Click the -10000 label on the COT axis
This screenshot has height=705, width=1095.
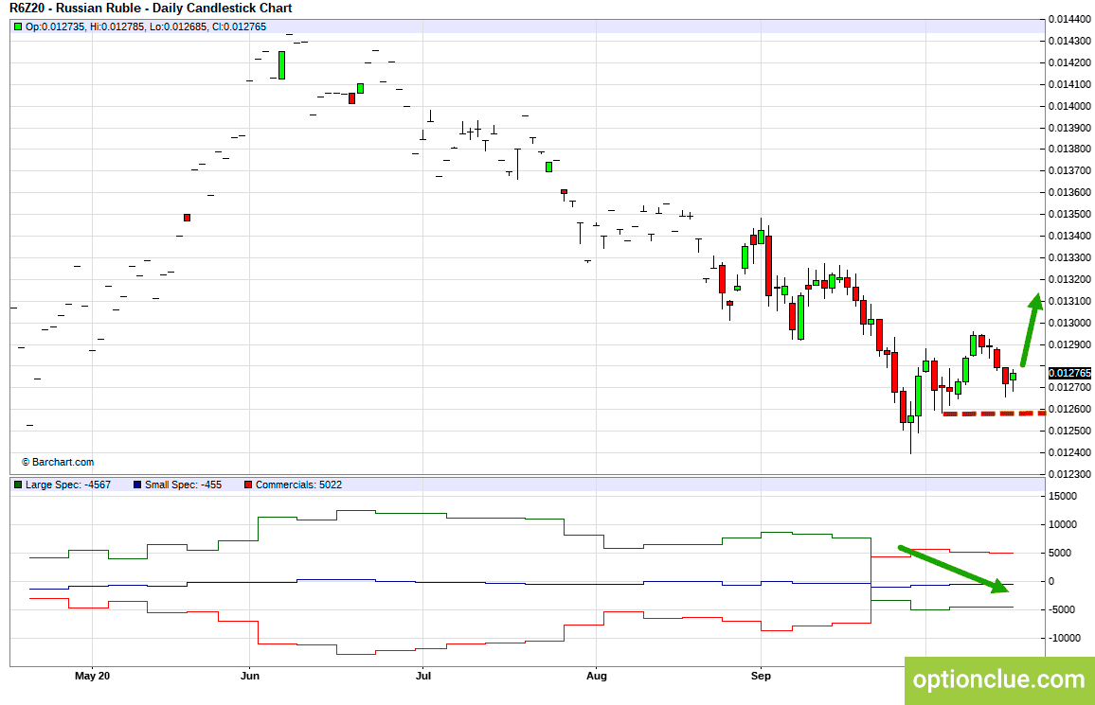[x=1064, y=638]
